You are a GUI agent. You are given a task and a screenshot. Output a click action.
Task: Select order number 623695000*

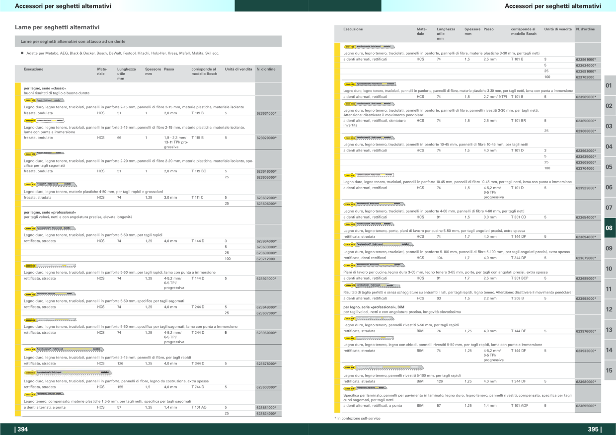586,406
